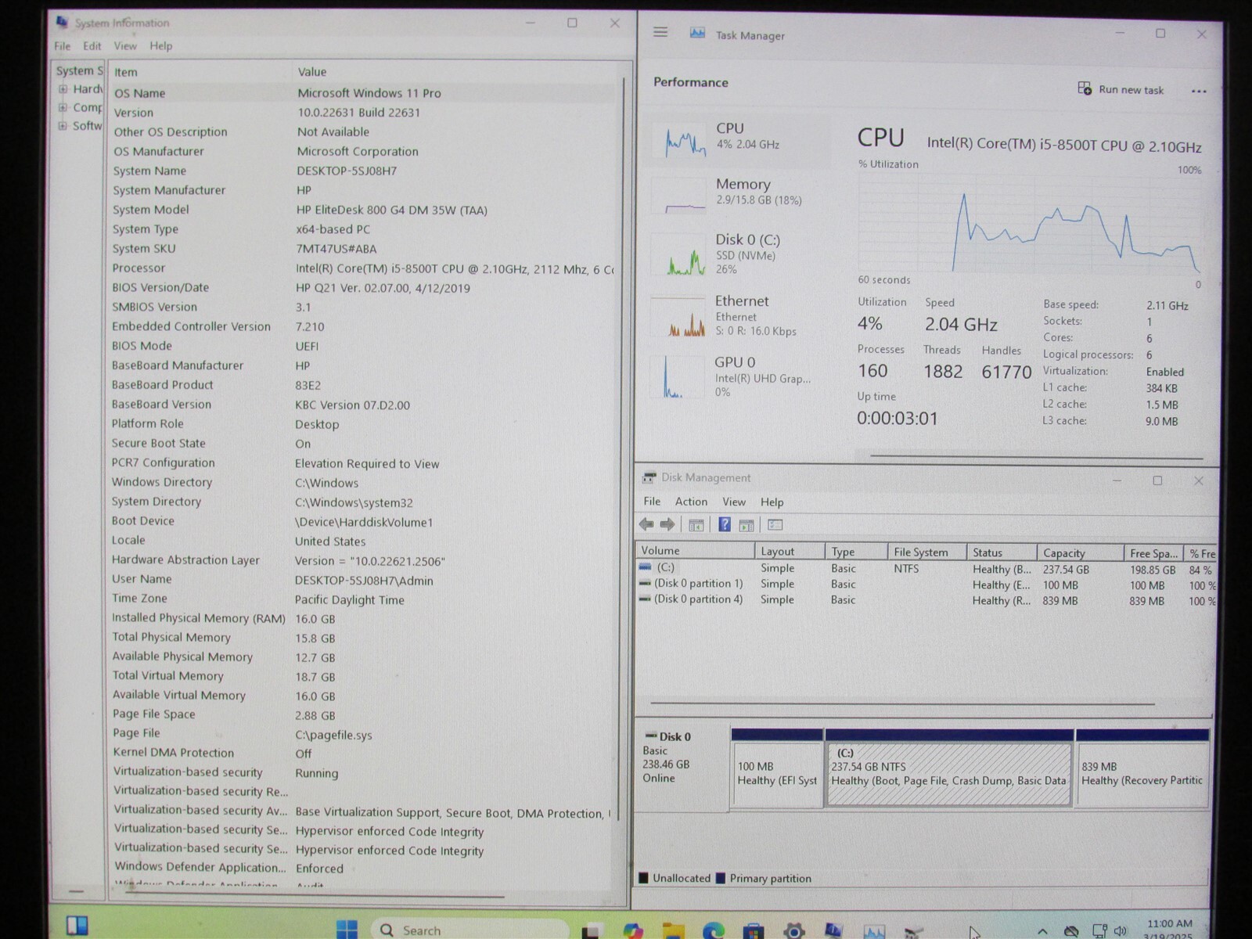This screenshot has width=1252, height=939.
Task: Click the Run new task button
Action: pos(1121,89)
